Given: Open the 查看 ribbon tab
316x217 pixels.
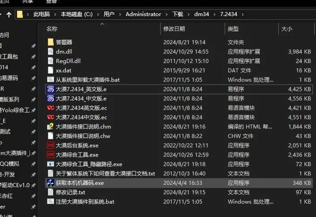Looking at the screenshot, I should click(x=51, y=2).
